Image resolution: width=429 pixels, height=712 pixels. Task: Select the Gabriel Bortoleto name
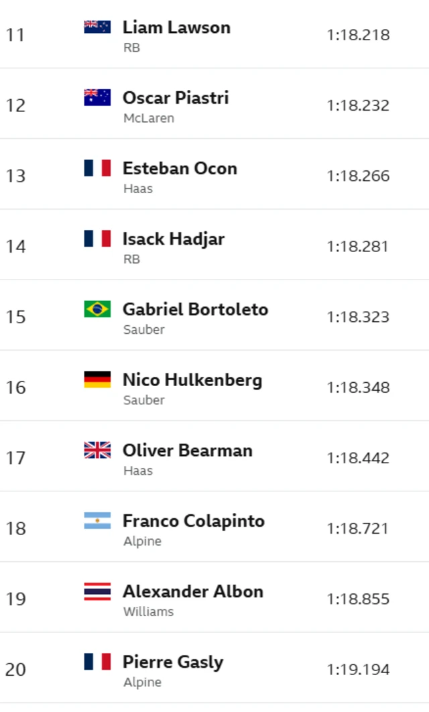(195, 310)
